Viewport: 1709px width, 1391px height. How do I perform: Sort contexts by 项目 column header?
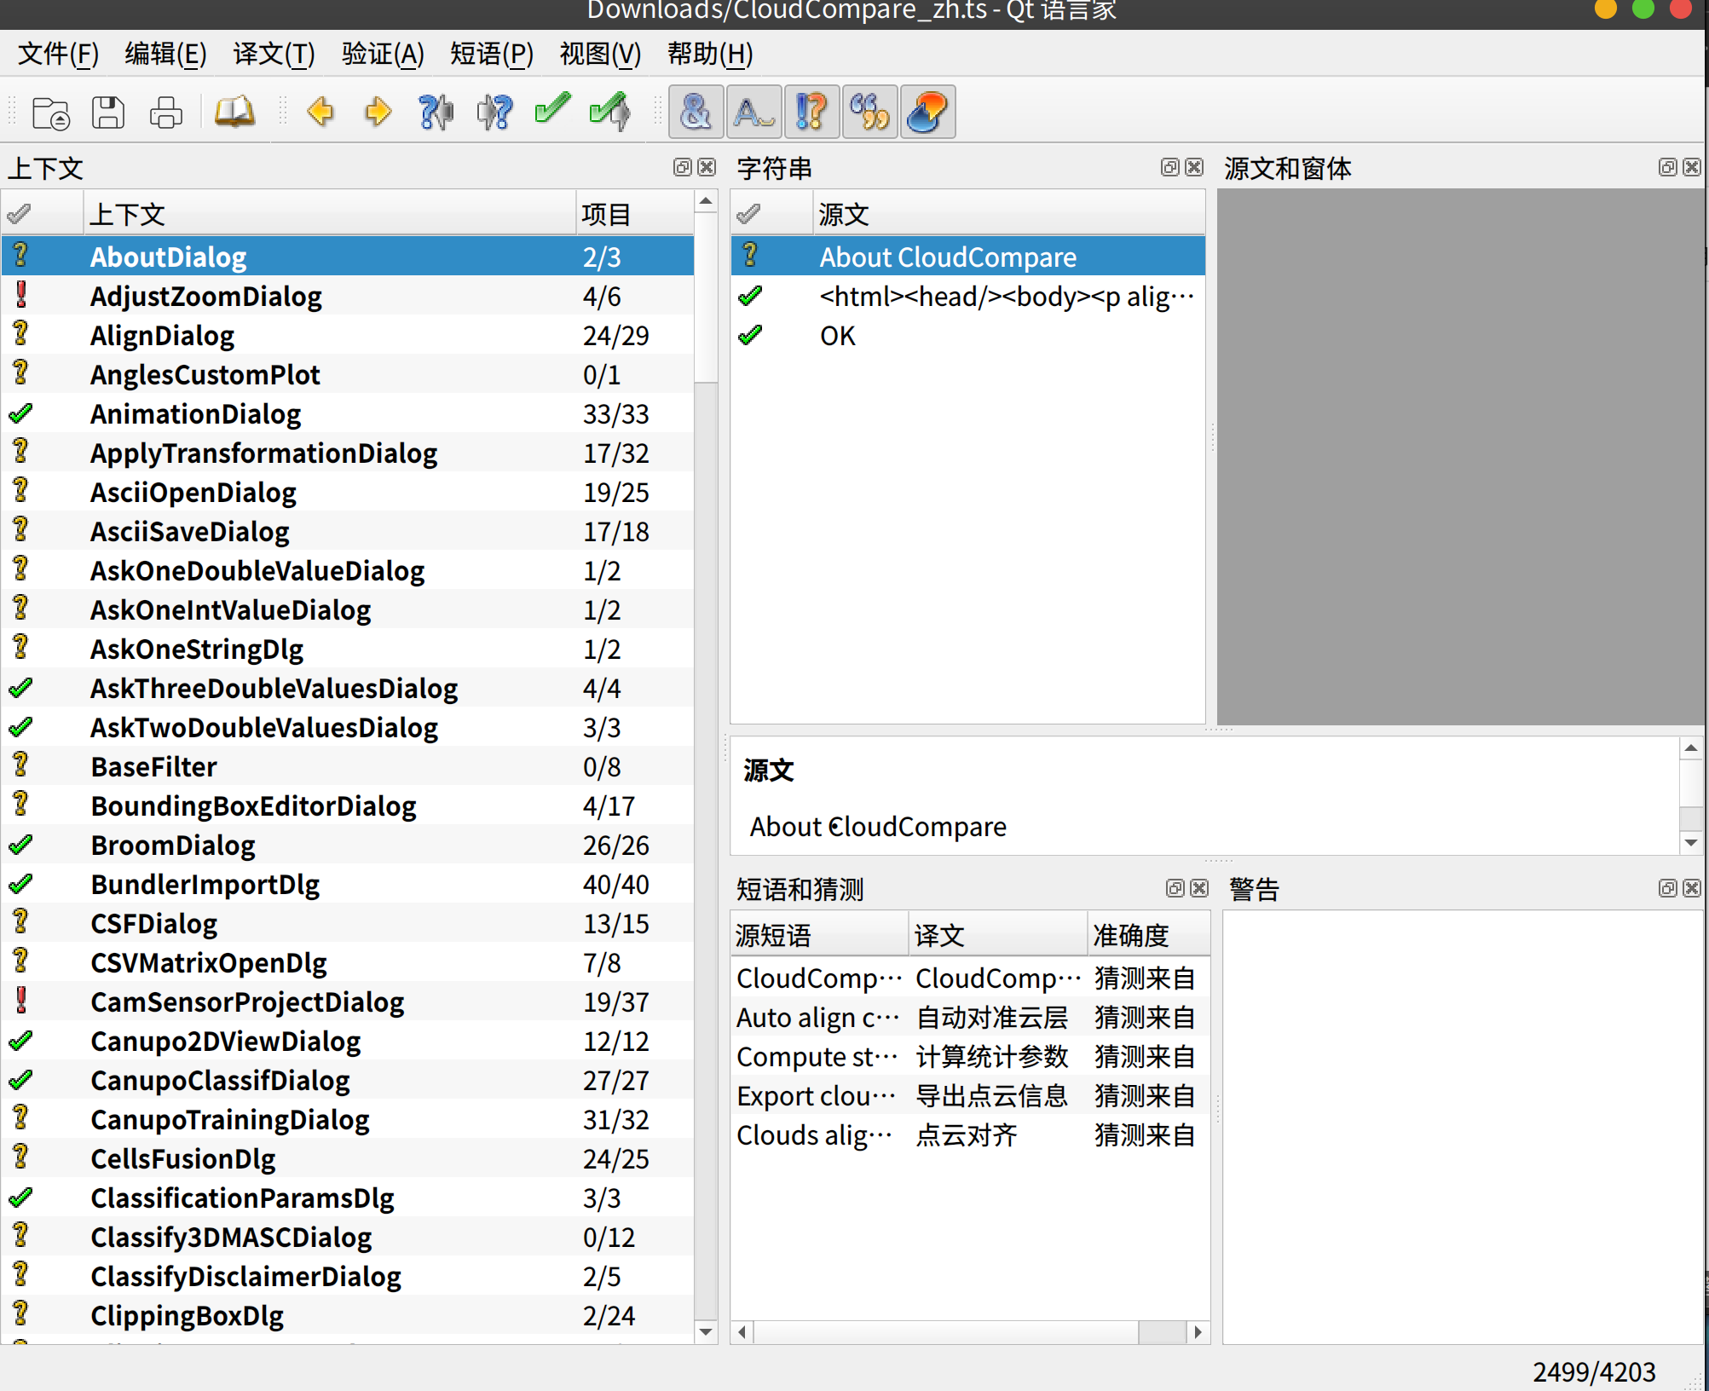(634, 214)
